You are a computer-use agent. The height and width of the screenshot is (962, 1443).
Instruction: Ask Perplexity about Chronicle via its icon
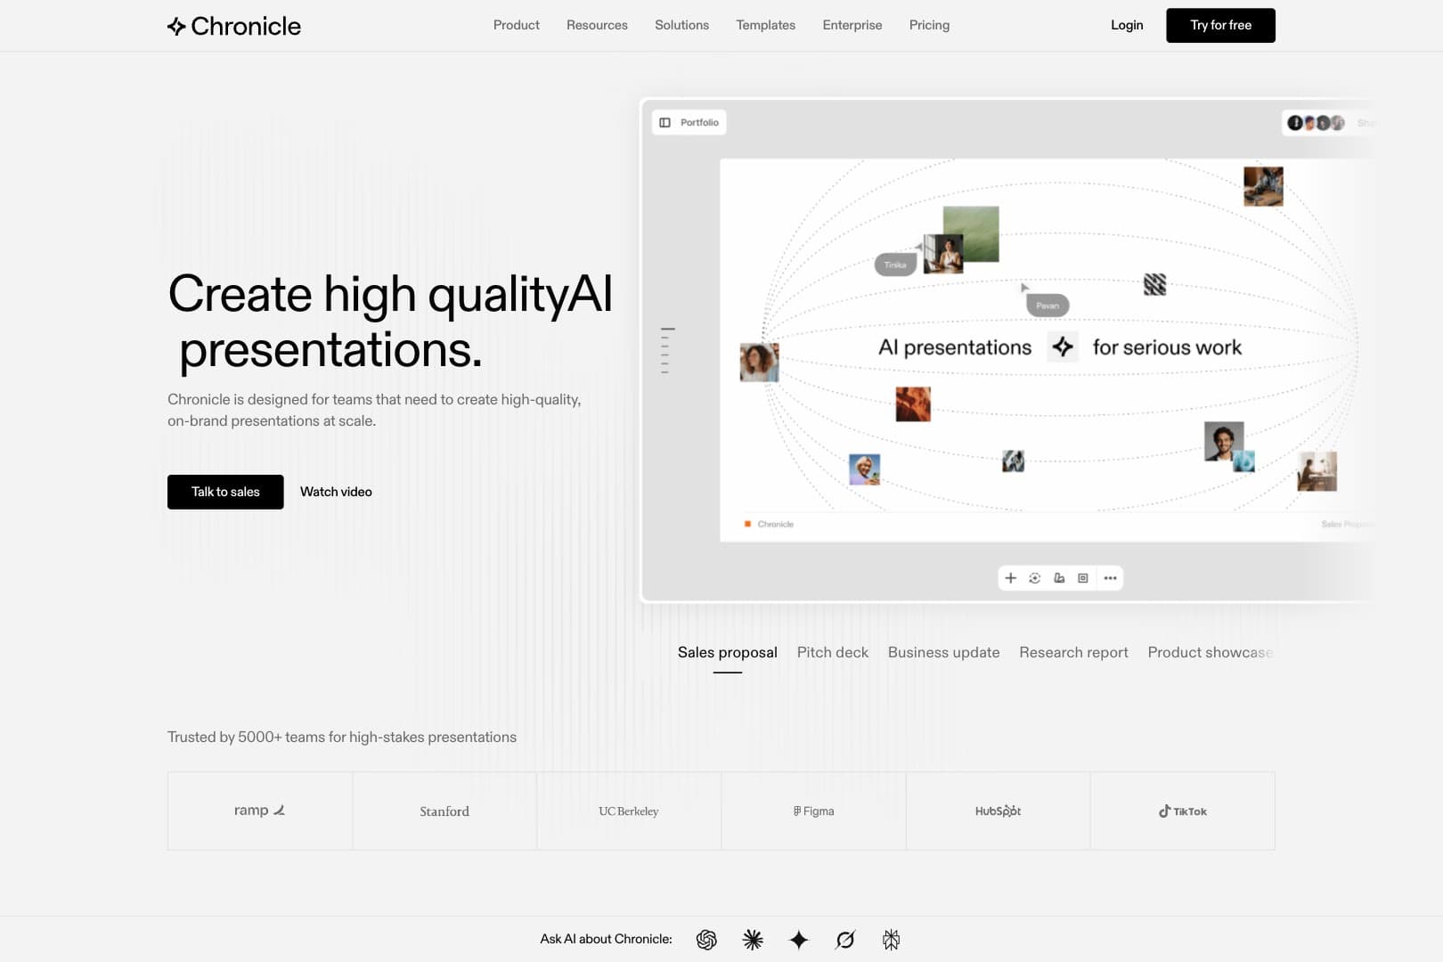tap(891, 940)
